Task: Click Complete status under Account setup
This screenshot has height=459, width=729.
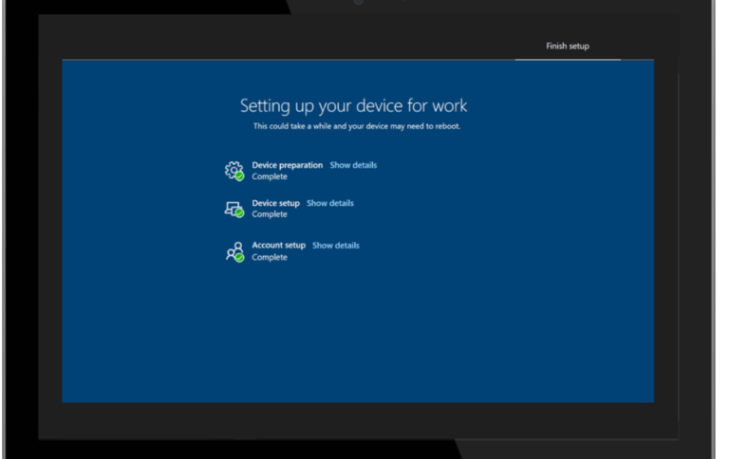Action: 269,257
